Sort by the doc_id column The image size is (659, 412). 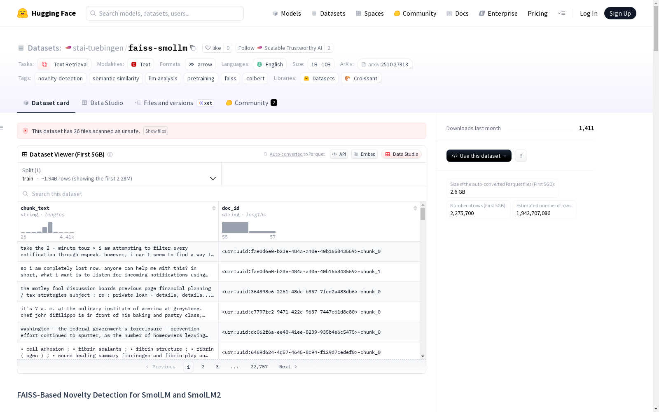pyautogui.click(x=415, y=208)
